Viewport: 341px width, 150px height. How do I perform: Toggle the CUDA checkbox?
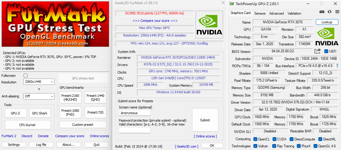point(275,139)
